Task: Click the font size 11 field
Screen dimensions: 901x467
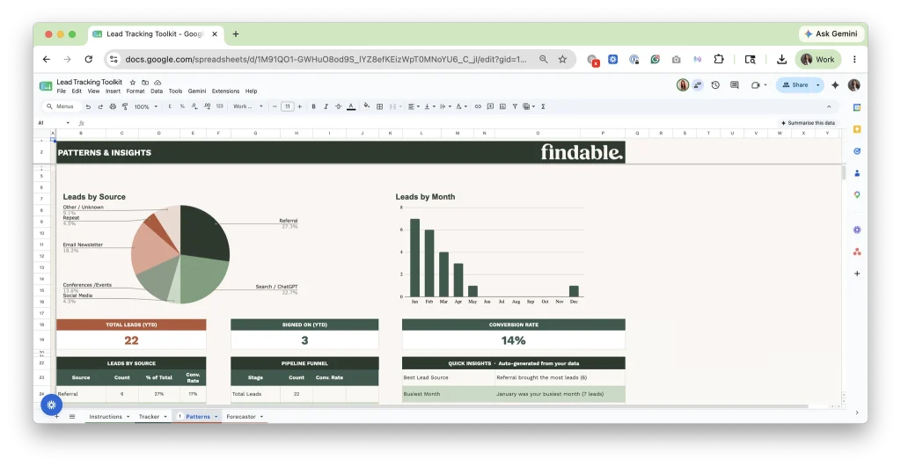Action: pyautogui.click(x=288, y=106)
